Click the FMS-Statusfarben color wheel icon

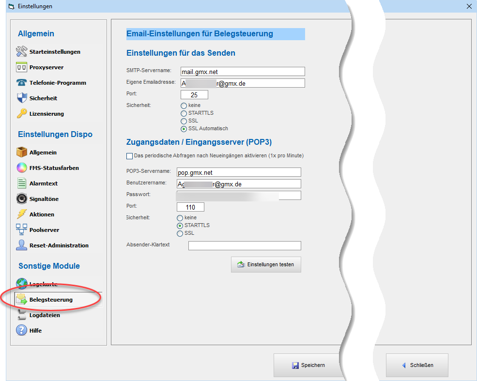[x=21, y=168]
